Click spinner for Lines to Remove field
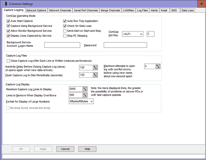 [85, 95]
